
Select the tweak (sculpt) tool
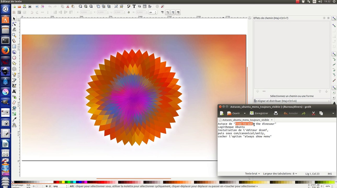click(14, 30)
